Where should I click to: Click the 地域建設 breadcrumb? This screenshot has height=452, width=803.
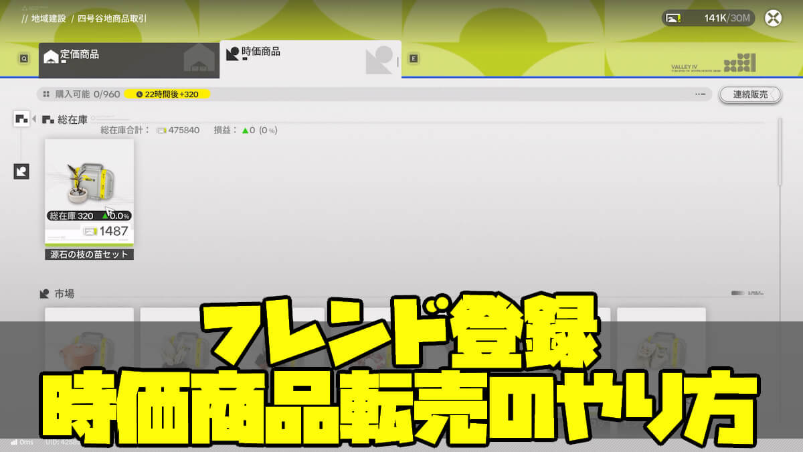pyautogui.click(x=48, y=19)
